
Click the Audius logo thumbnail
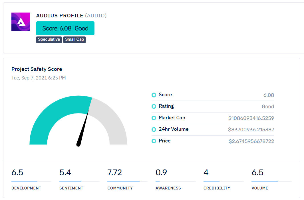coord(21,22)
